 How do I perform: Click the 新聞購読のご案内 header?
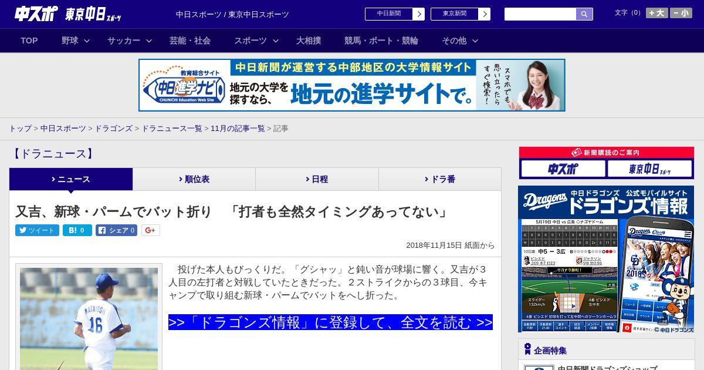[x=606, y=153]
